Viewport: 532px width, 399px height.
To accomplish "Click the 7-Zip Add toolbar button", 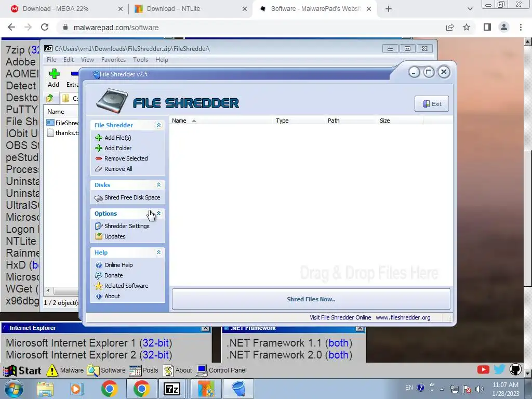I will [x=54, y=78].
